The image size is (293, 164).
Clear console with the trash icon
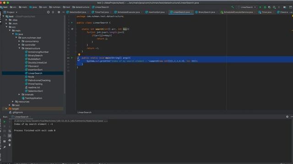coord(10,145)
